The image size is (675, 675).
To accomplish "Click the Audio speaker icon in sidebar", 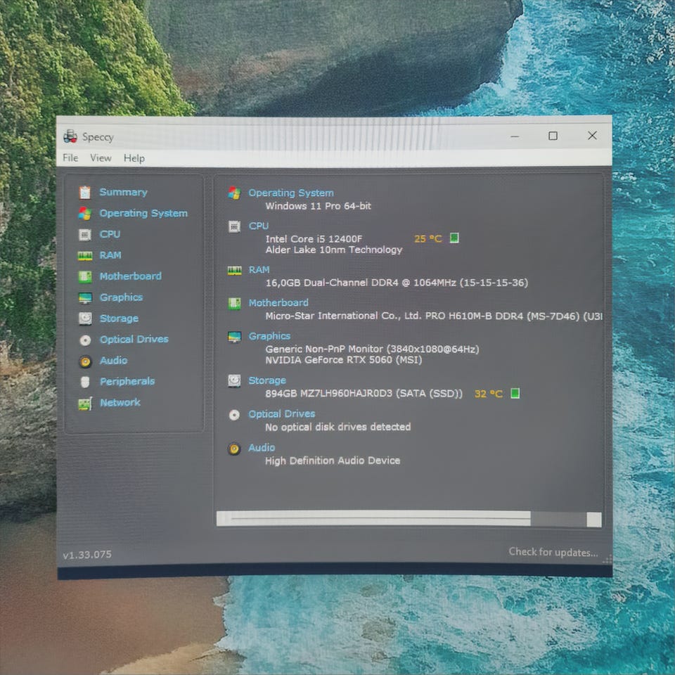I will [x=85, y=361].
